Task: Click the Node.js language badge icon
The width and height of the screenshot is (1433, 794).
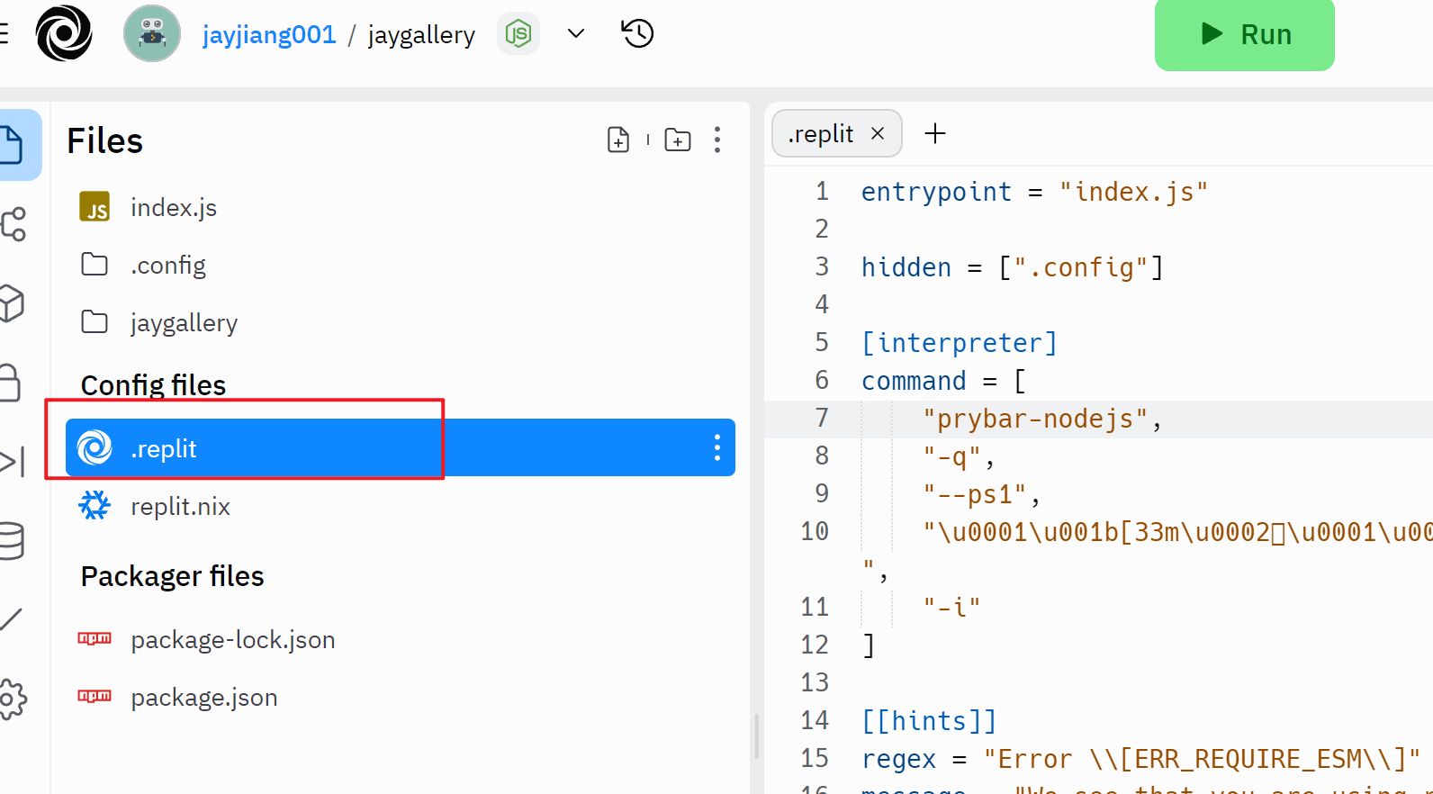Action: [x=518, y=33]
